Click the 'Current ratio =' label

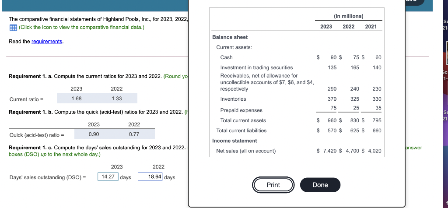tap(26, 99)
